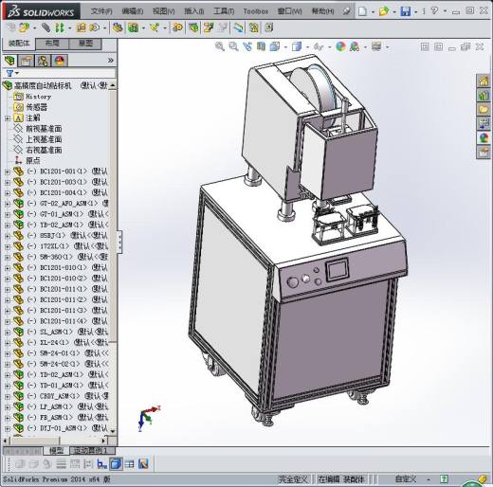Screen dimensions: 493x487
Task: Open Appearances color-ball icon in the task pane
Action: 484,138
